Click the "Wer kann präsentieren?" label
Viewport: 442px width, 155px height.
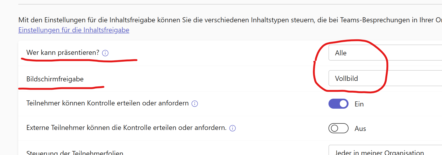pos(63,53)
